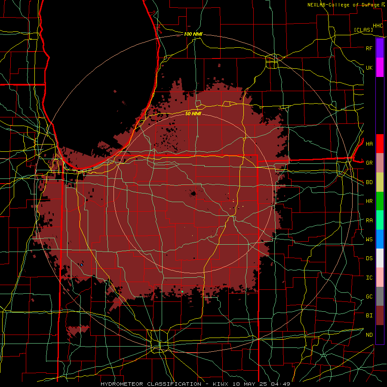Click the 'KIWX' radar site identifier
387x387 pixels.
pos(221,384)
